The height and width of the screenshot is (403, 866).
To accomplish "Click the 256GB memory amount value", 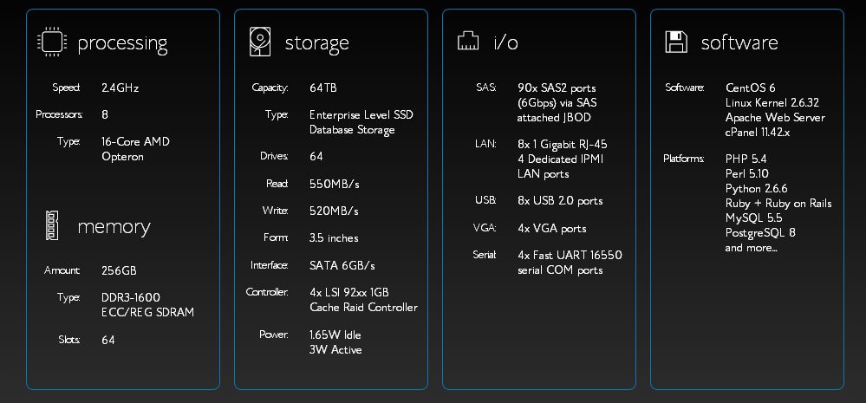I will (119, 270).
